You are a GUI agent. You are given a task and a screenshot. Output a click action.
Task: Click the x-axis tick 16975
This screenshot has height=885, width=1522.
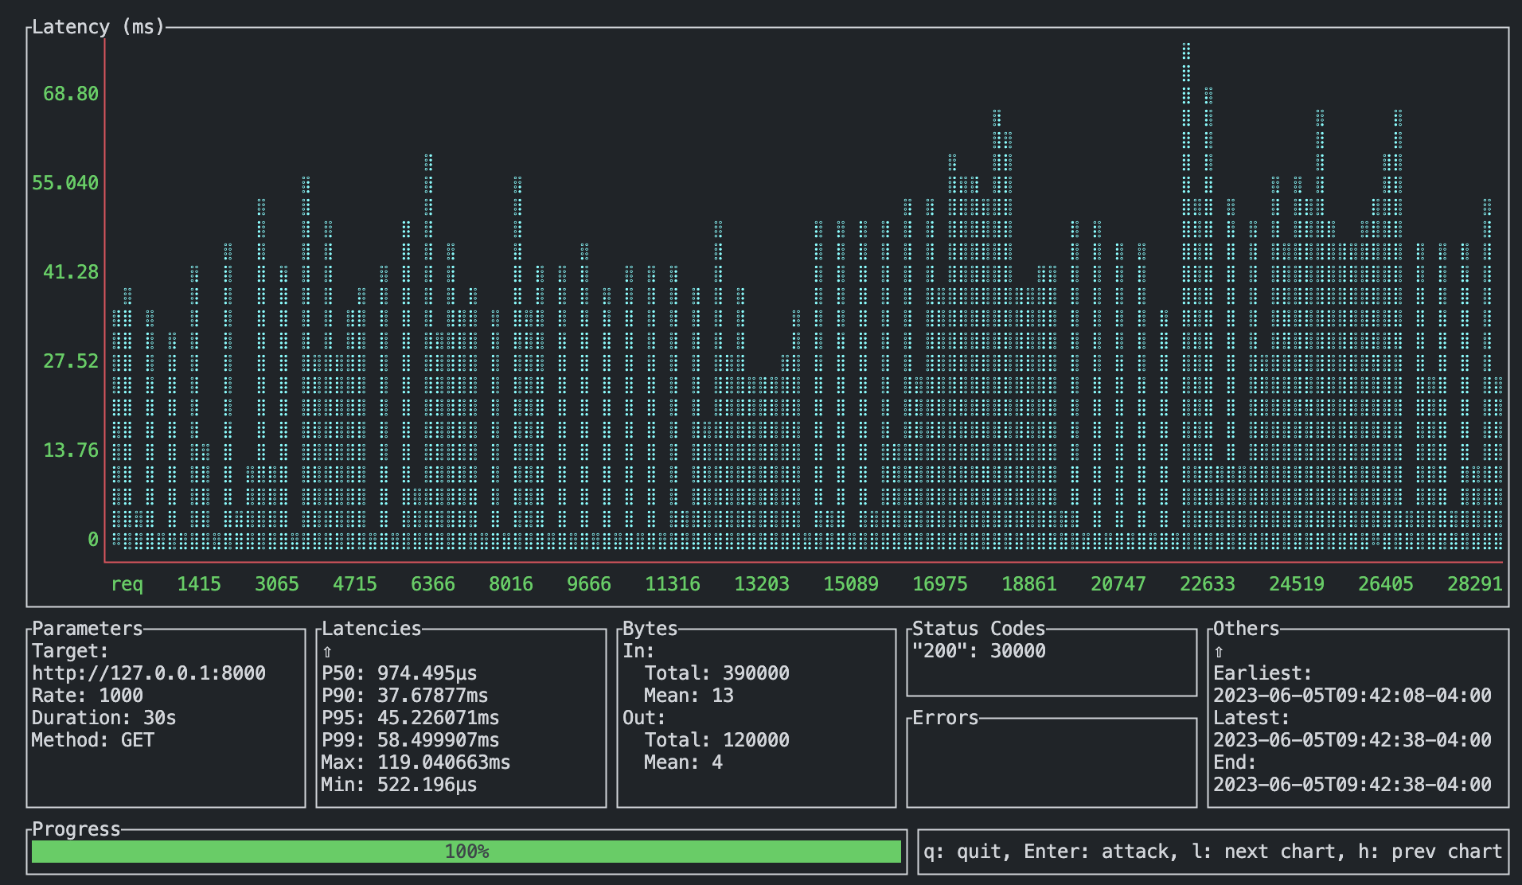(940, 584)
